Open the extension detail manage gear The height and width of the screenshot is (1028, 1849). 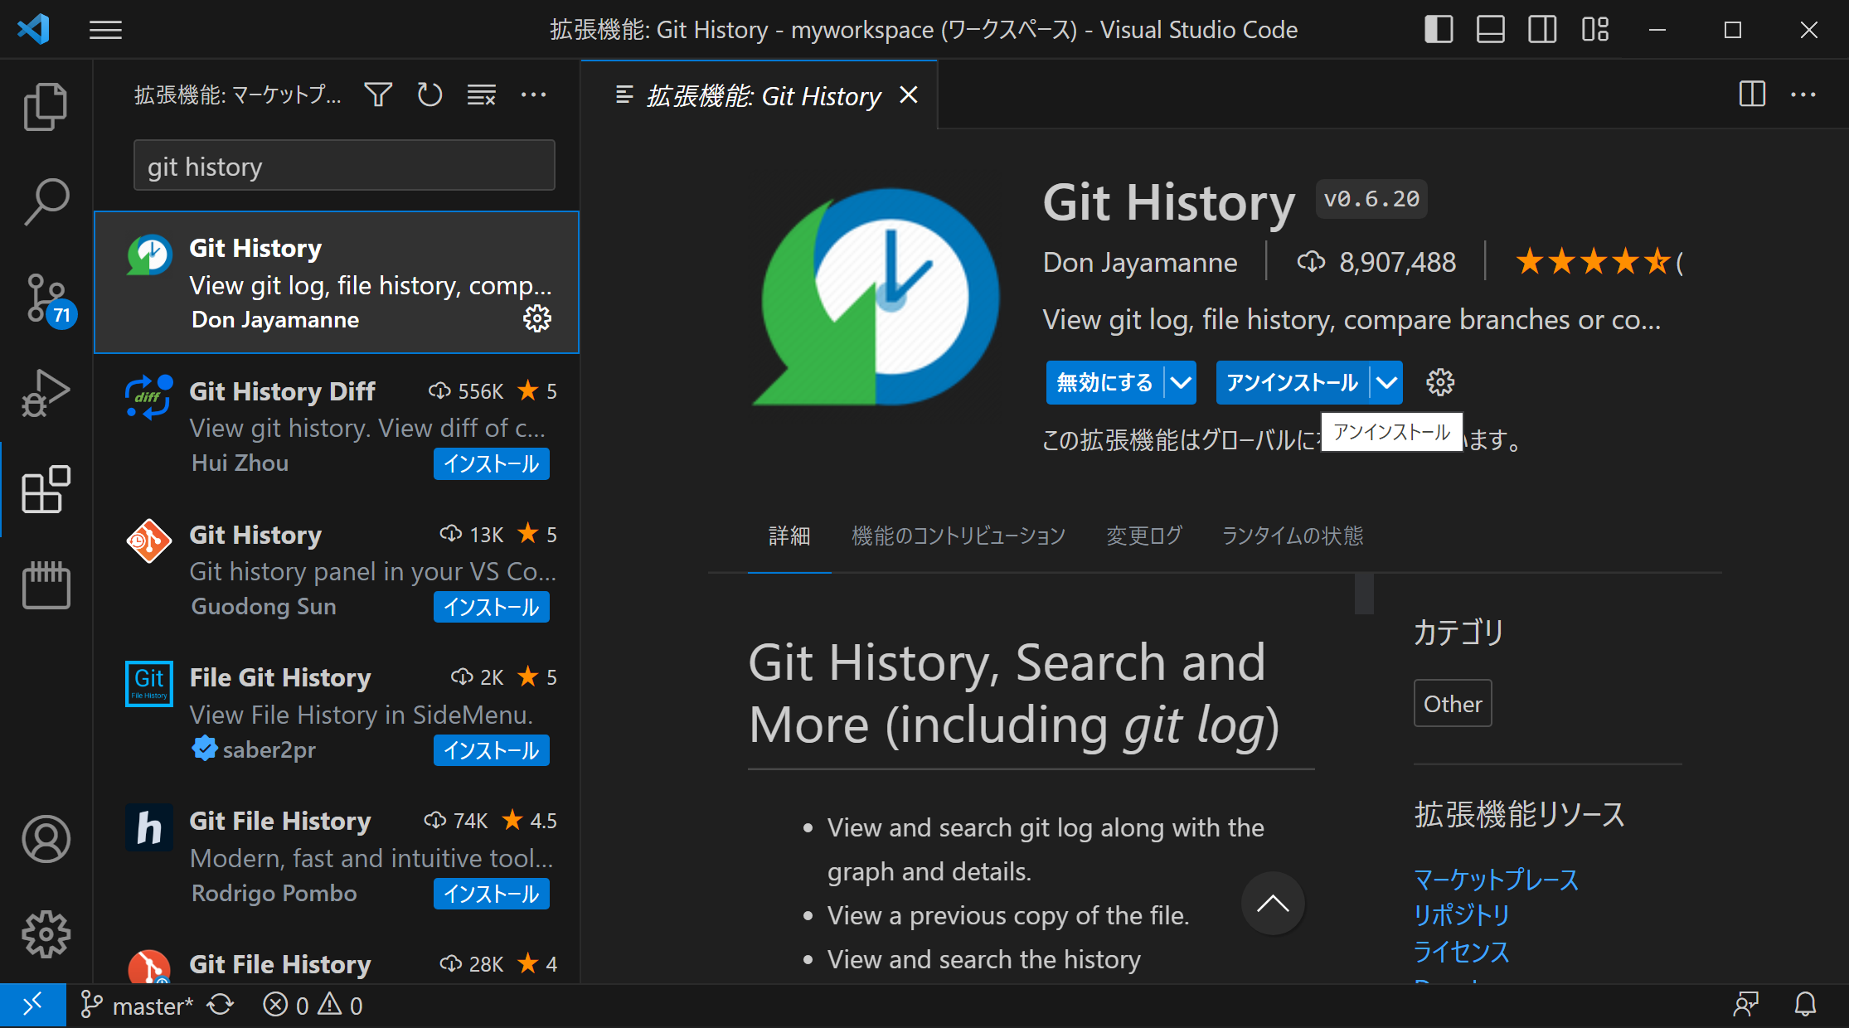(x=1440, y=382)
